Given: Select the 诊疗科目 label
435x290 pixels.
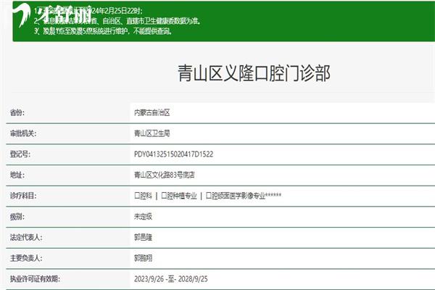Looking at the screenshot, I should pos(23,196).
